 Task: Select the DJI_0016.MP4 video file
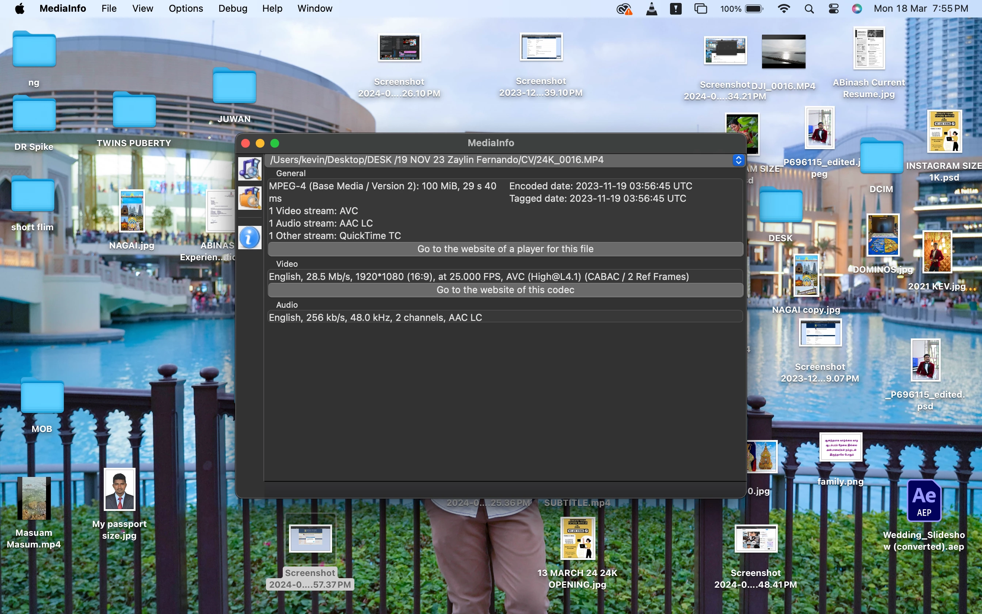(784, 52)
